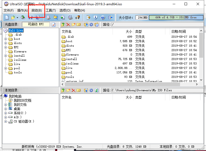Click red X delete icon in disc toolbar

[68, 25]
